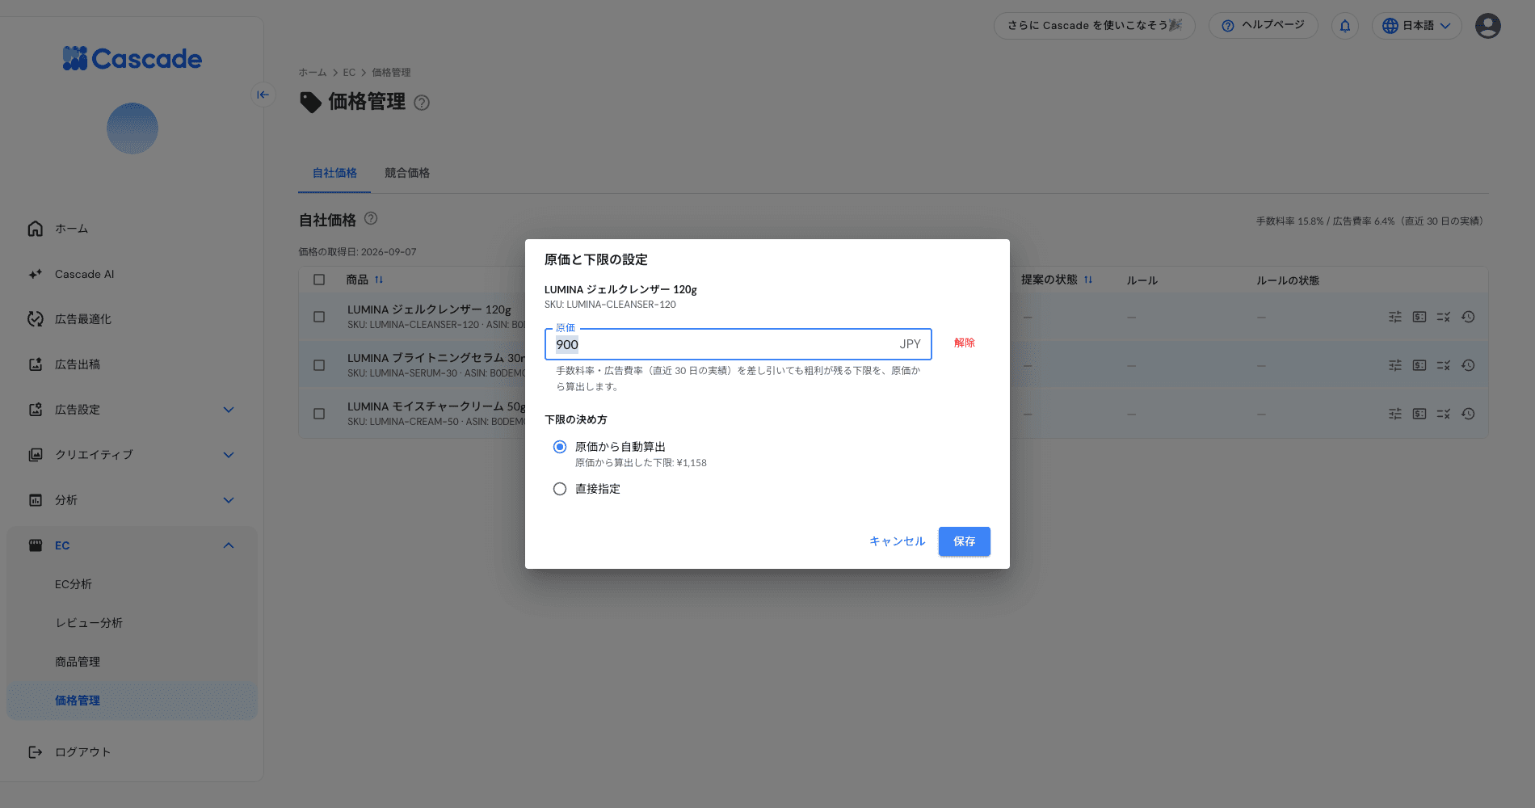Click the 保存 button

coord(964,541)
